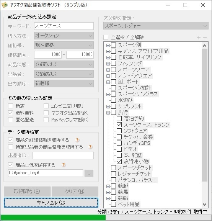The height and width of the screenshot is (221, 212).
Task: Select the ビデオ tree item
Action: (x=130, y=149)
